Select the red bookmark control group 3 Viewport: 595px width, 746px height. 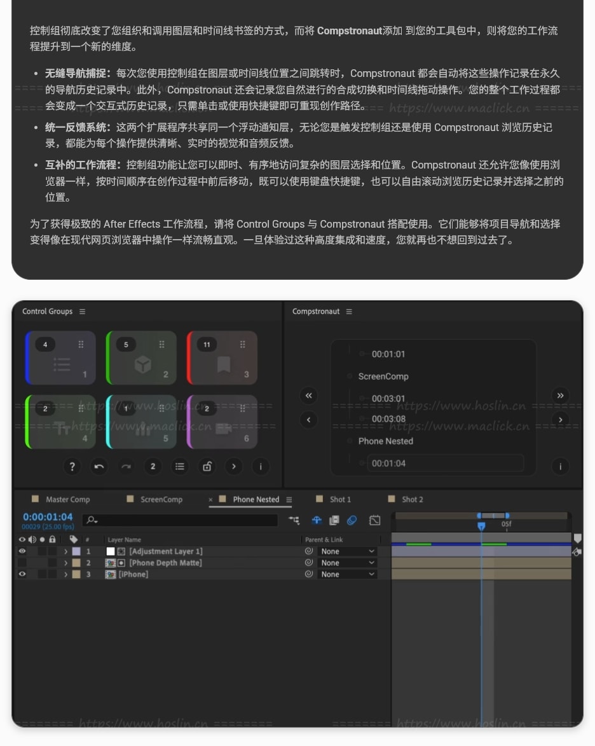tap(222, 358)
